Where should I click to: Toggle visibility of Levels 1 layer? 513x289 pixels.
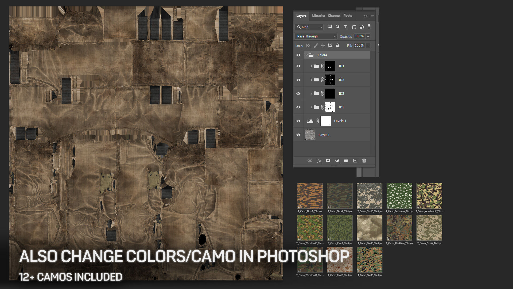click(x=298, y=121)
